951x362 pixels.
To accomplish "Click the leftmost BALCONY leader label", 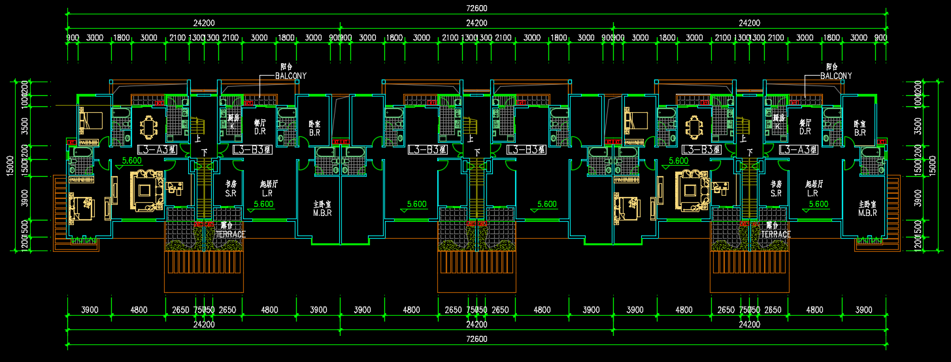I will point(290,76).
